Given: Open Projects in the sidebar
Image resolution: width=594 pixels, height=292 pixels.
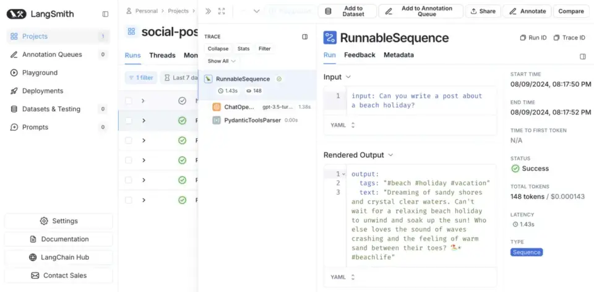Looking at the screenshot, I should [x=58, y=36].
